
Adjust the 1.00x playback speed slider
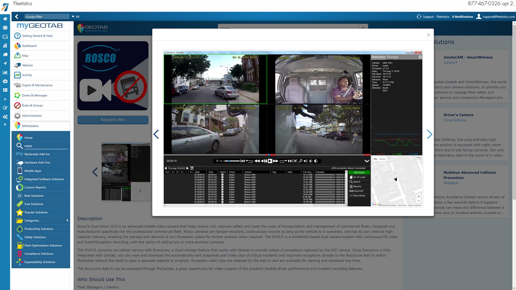(229, 161)
